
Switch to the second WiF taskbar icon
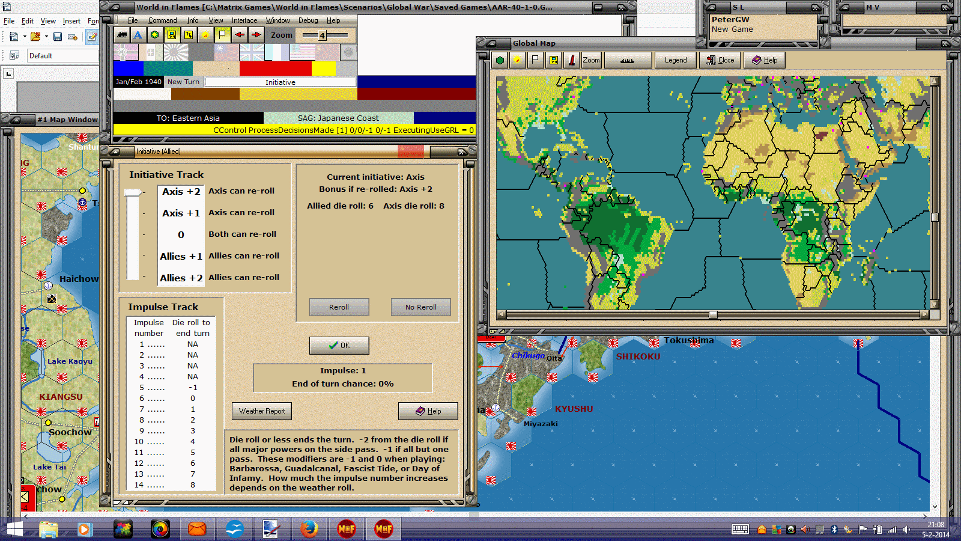(x=384, y=530)
